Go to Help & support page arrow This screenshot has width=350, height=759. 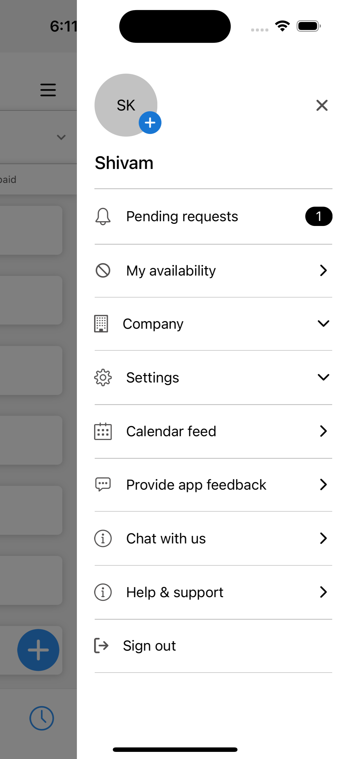pos(323,592)
